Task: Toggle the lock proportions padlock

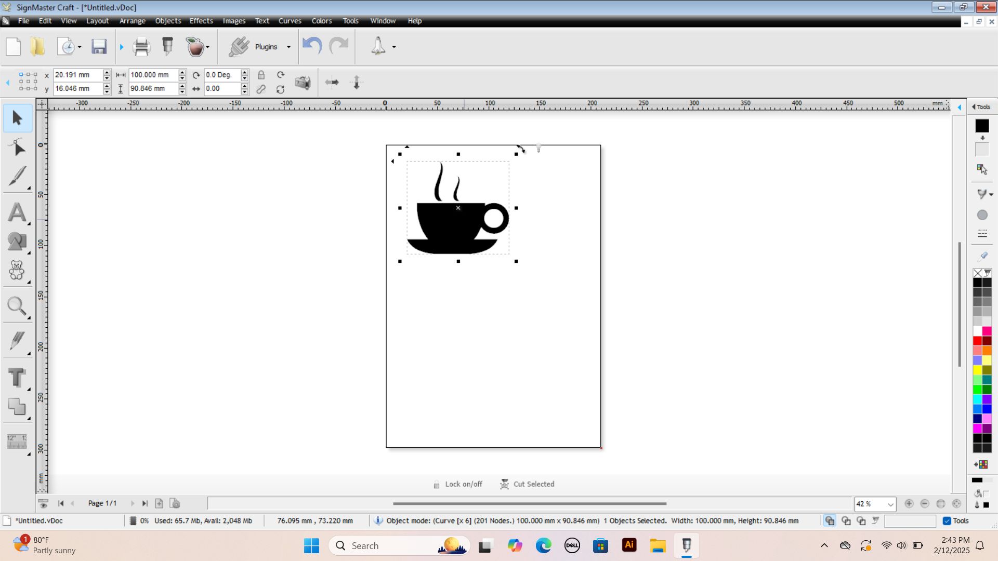Action: [261, 75]
